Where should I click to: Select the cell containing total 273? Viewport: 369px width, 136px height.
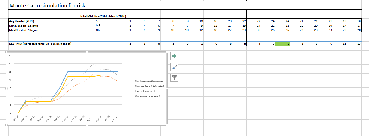[98, 21]
